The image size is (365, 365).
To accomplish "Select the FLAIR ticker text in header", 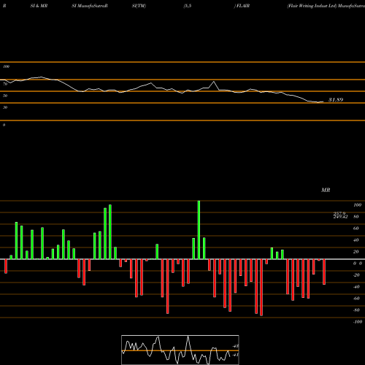I will pos(243,6).
